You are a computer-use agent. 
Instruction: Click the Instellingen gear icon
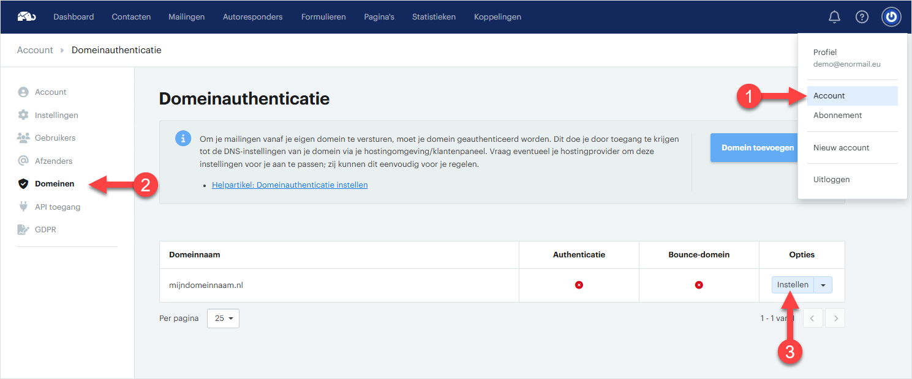23,115
